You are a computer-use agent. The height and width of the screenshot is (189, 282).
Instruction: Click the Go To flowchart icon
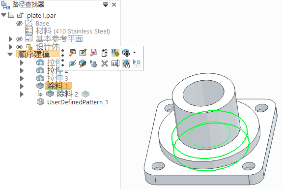pyautogui.click(x=105, y=53)
